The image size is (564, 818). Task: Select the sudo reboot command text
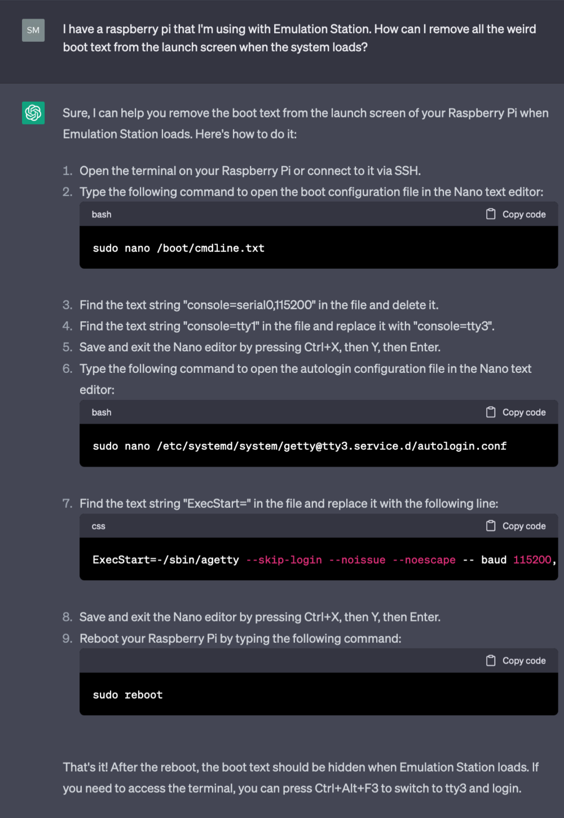tap(127, 694)
